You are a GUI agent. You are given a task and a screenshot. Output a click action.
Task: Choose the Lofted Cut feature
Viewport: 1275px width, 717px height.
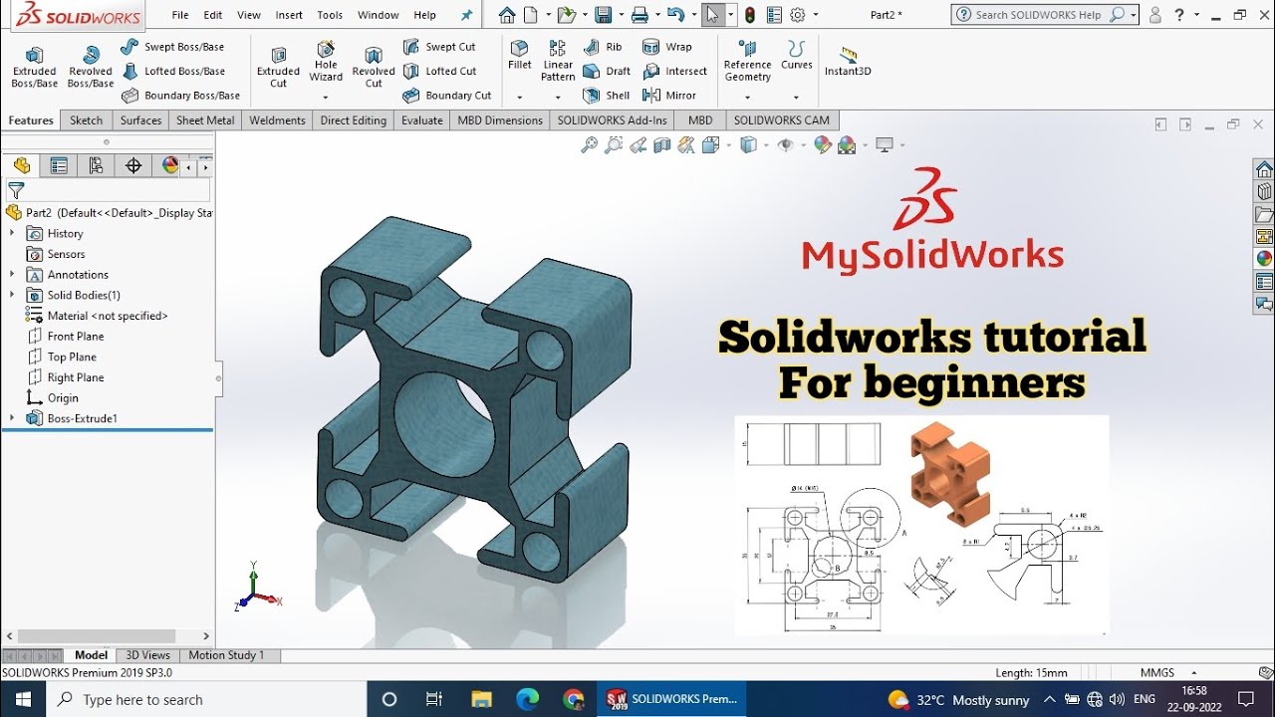pyautogui.click(x=439, y=71)
